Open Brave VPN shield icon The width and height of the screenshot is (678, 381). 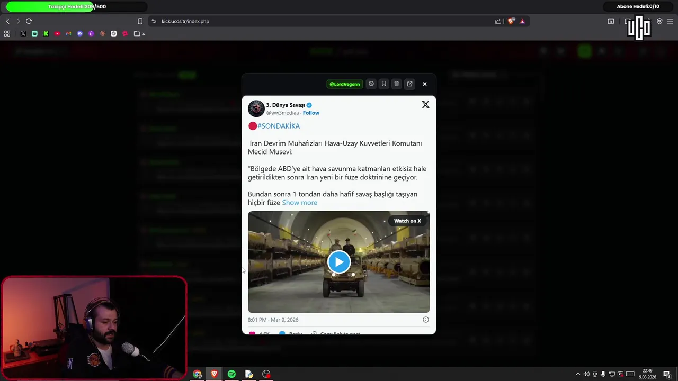[659, 21]
